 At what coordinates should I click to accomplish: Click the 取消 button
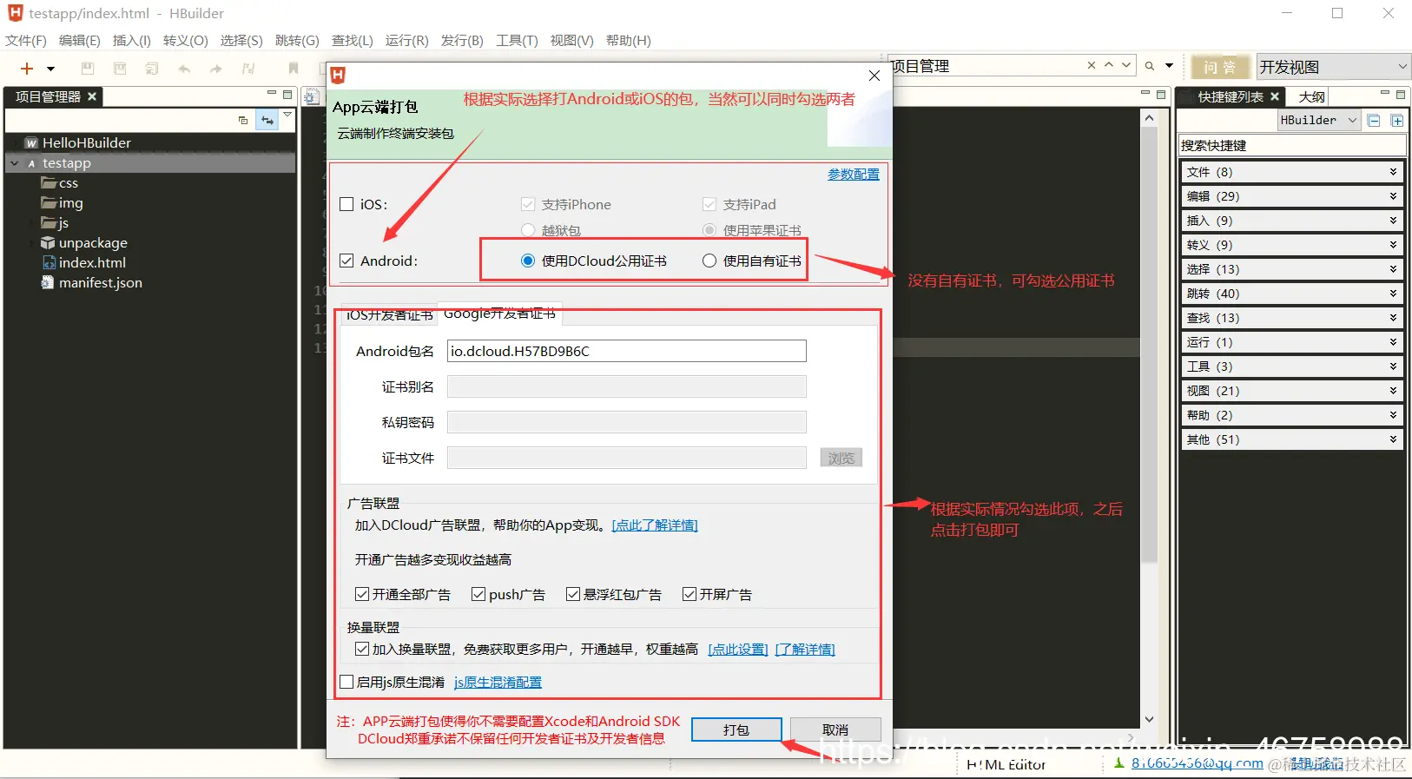[x=835, y=729]
